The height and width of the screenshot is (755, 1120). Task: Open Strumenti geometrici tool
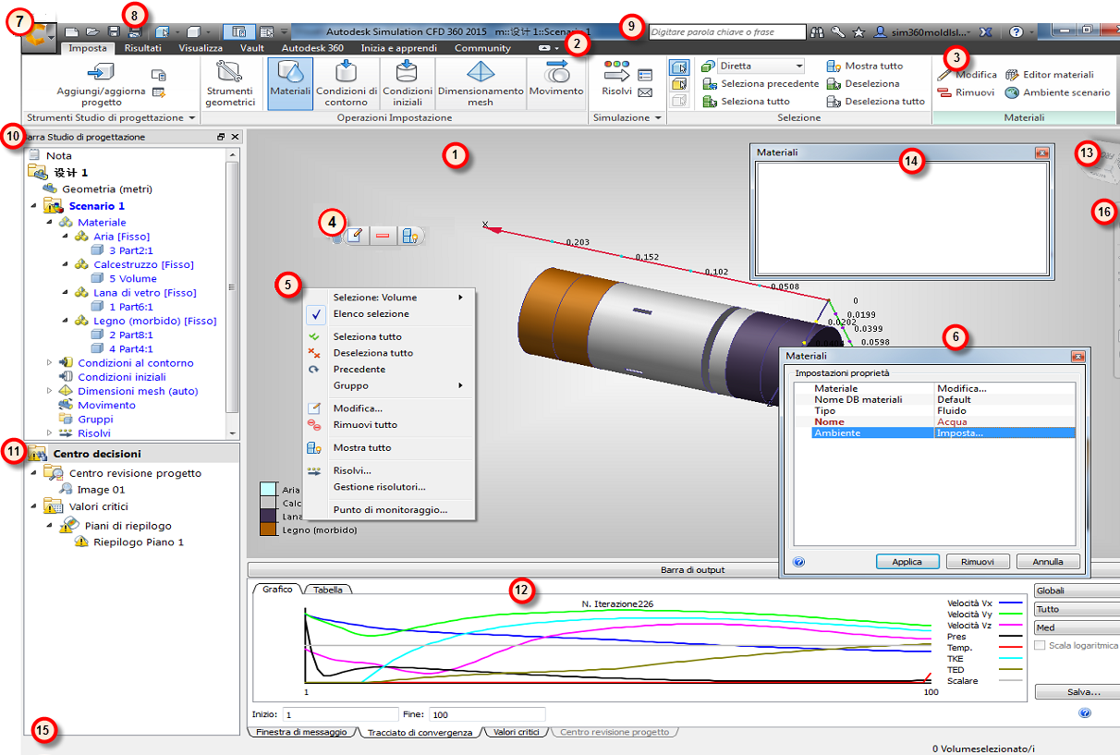coord(229,83)
